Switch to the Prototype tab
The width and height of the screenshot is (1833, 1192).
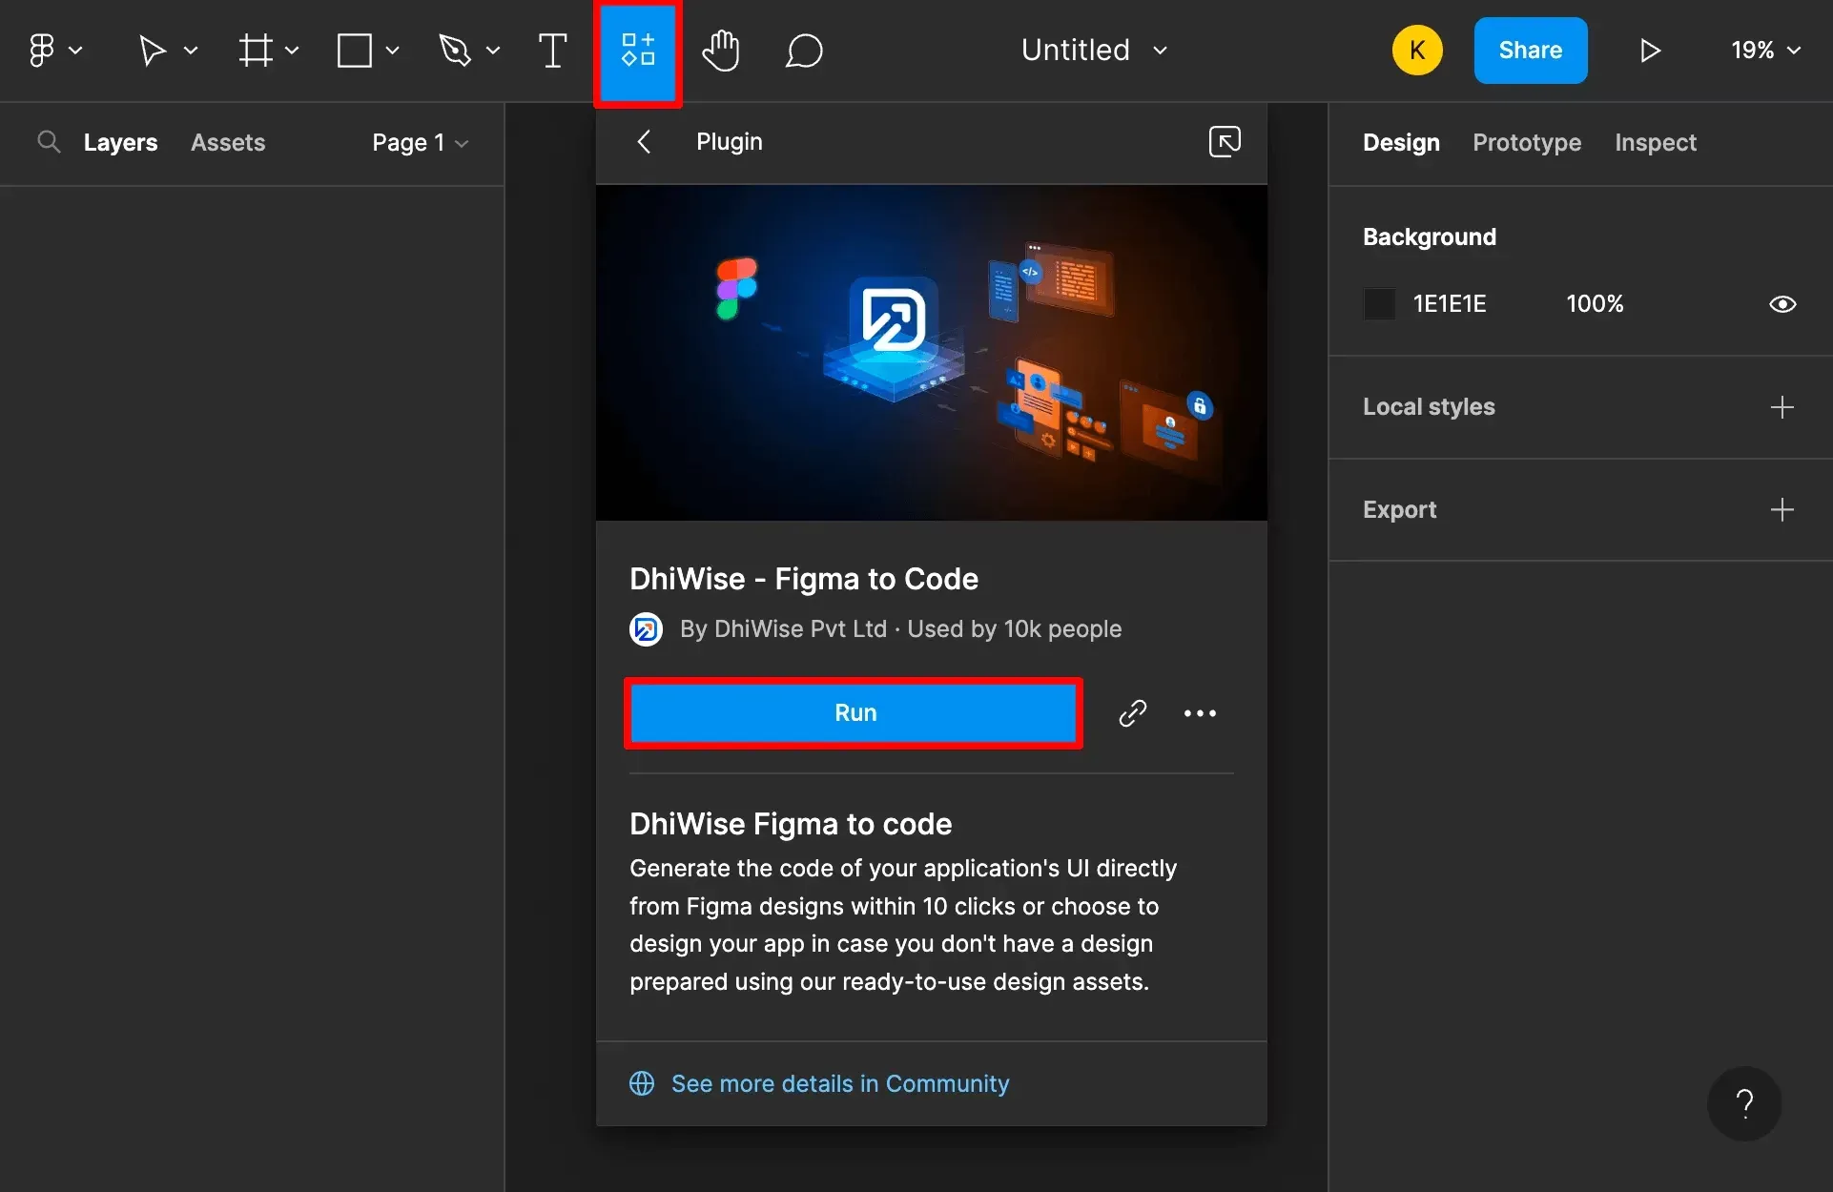pyautogui.click(x=1526, y=142)
